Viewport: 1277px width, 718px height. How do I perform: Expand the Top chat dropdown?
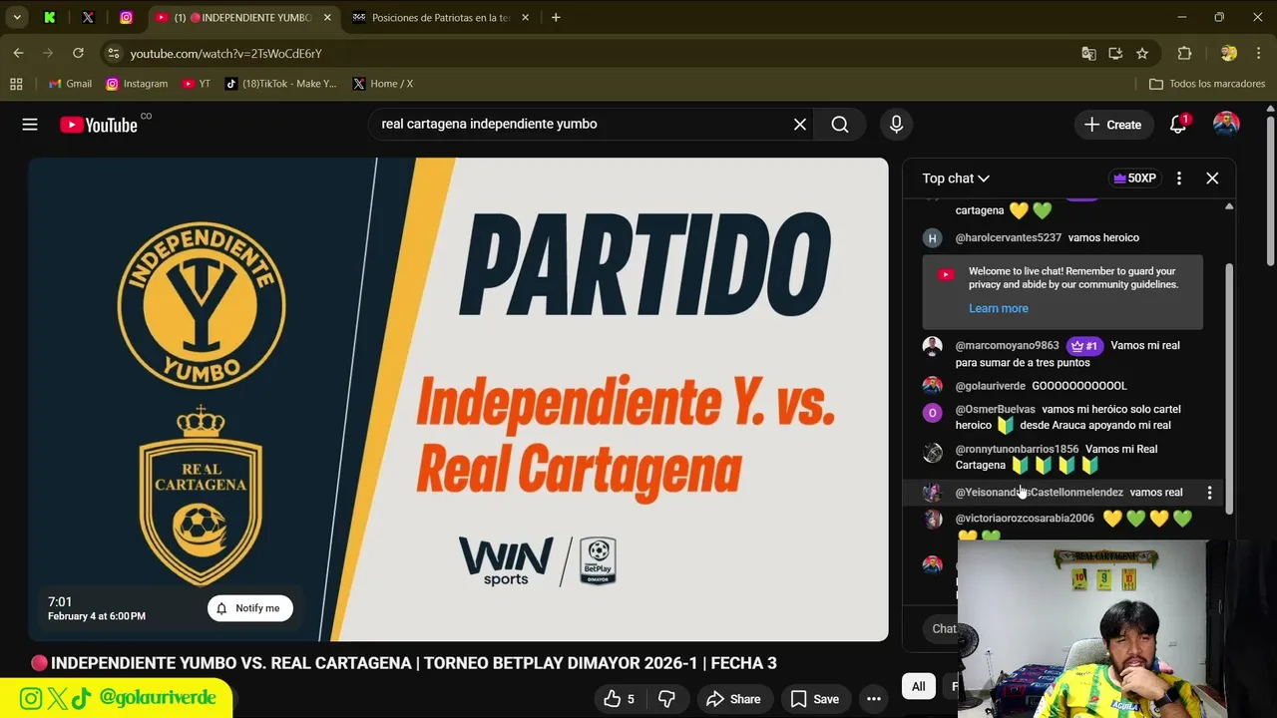956,179
